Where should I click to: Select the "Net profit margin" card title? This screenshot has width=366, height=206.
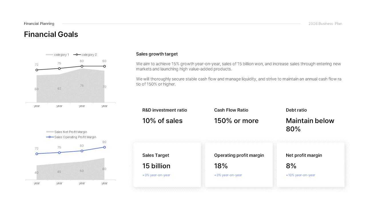(304, 155)
